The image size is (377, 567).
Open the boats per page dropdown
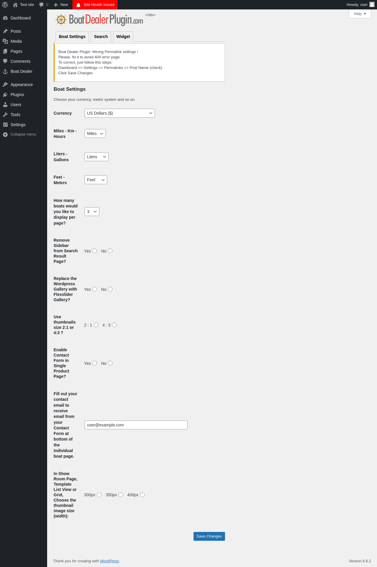(x=92, y=212)
